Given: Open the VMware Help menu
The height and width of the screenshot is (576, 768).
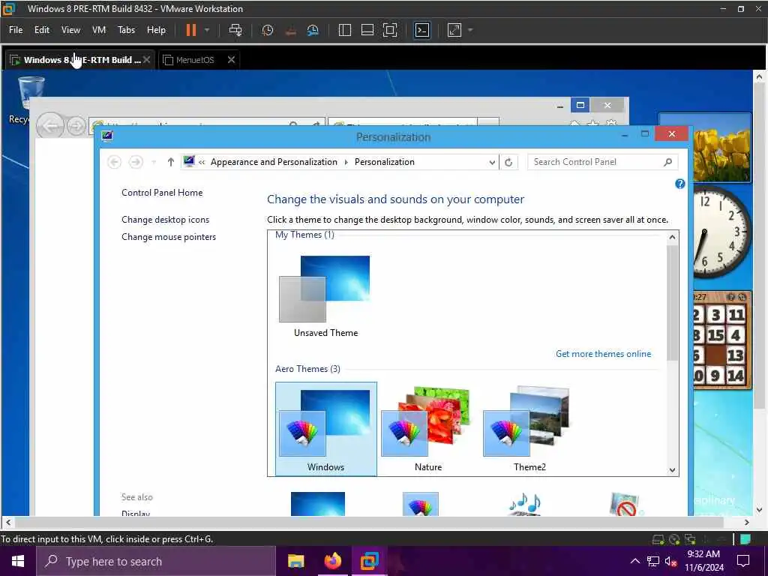Looking at the screenshot, I should [156, 30].
